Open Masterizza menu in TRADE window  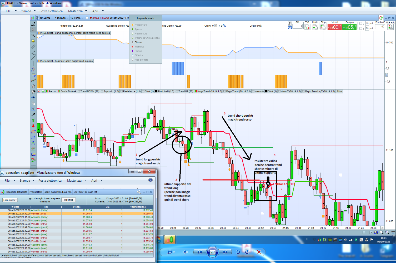click(x=78, y=11)
